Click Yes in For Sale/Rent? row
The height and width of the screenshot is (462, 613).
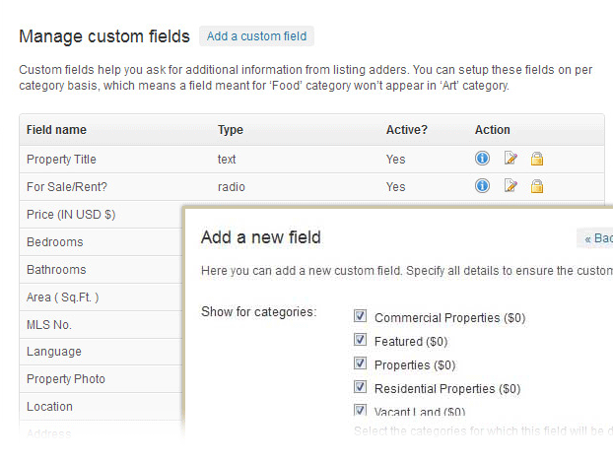(395, 187)
